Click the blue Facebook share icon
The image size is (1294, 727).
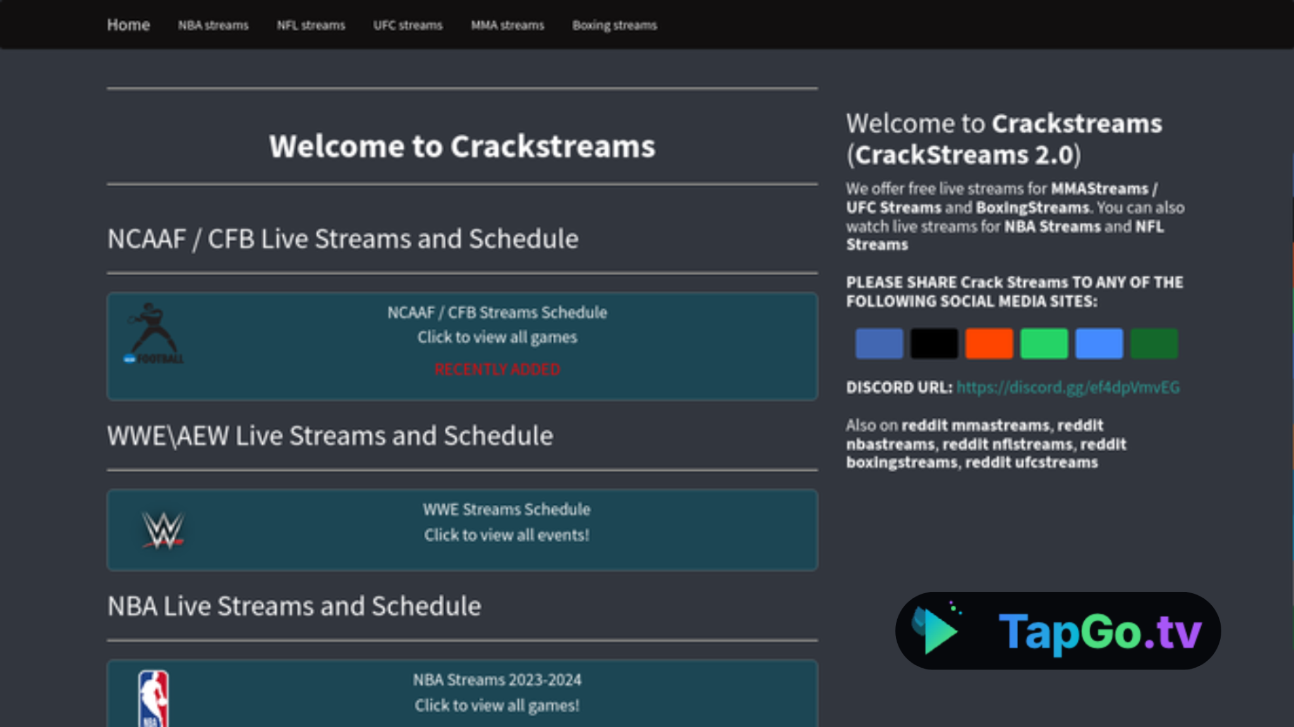[x=878, y=343]
